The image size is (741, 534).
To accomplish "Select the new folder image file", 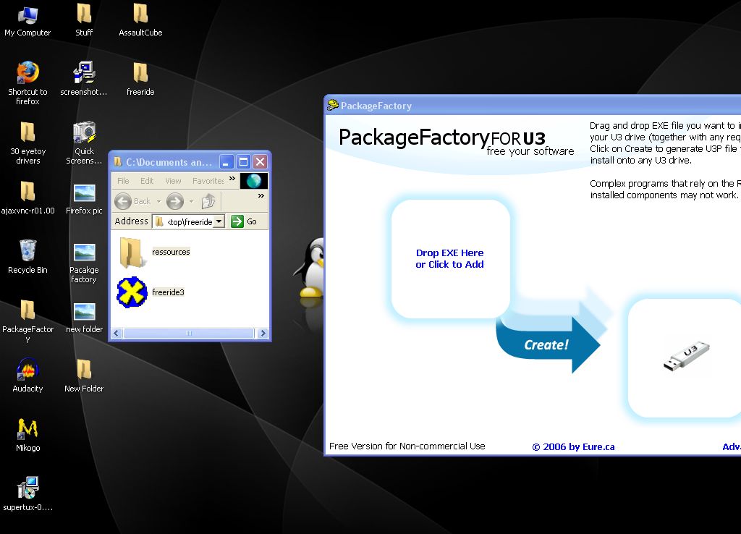I will click(x=84, y=318).
